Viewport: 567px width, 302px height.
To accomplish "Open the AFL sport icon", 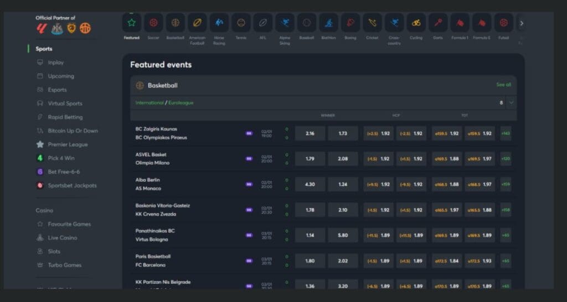I will (x=263, y=23).
